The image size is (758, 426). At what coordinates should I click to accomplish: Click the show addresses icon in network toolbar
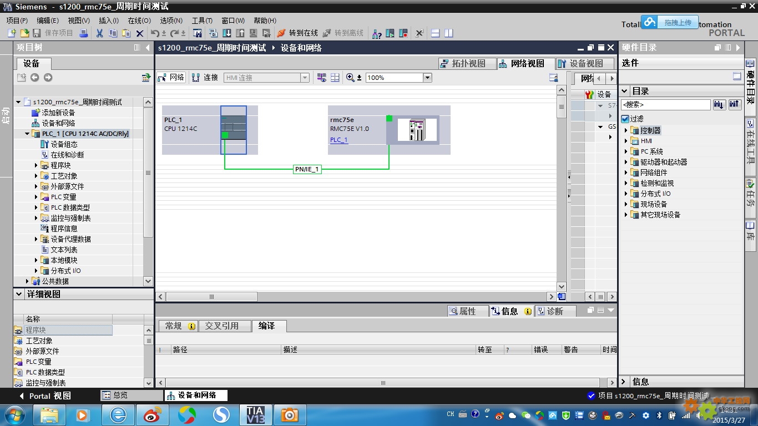pyautogui.click(x=322, y=78)
